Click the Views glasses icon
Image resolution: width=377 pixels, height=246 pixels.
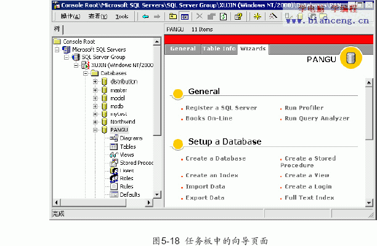(113, 154)
